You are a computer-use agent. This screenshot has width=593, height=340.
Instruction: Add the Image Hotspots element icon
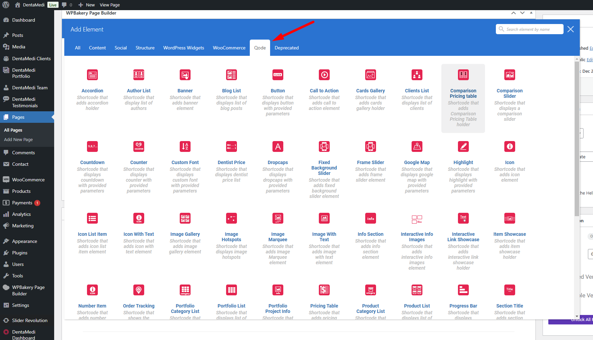pyautogui.click(x=232, y=218)
